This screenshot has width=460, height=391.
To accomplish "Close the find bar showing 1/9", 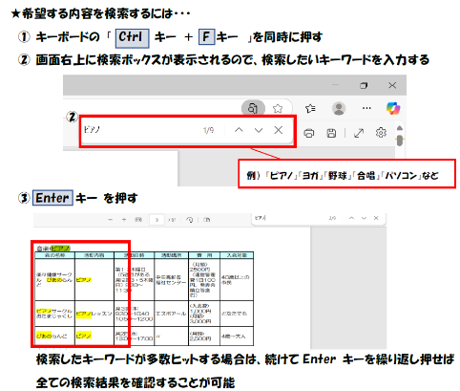I will click(279, 130).
